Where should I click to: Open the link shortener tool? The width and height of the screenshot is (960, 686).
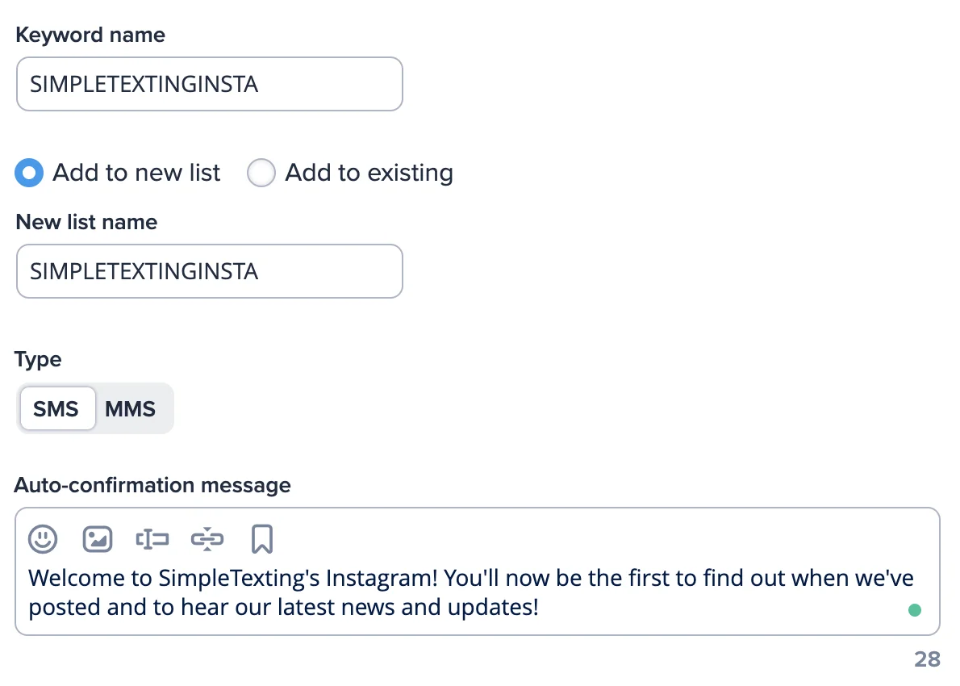point(207,538)
